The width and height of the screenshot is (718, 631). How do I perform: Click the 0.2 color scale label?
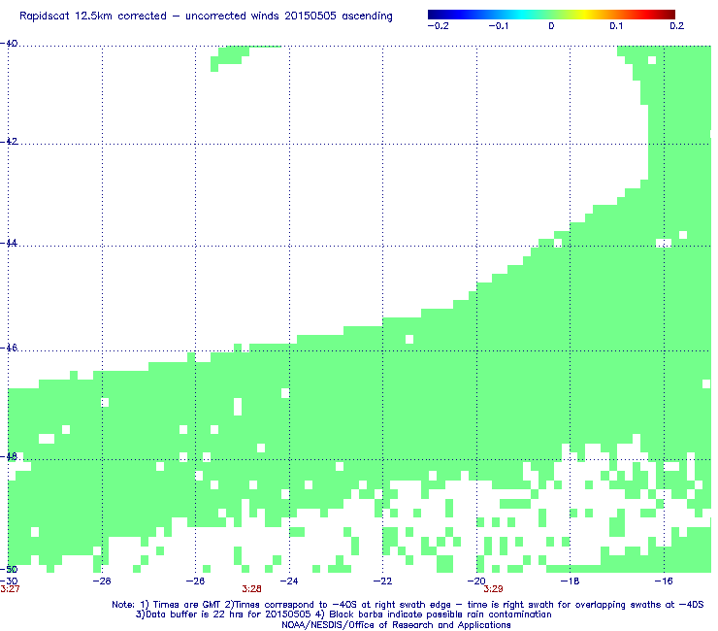click(677, 26)
